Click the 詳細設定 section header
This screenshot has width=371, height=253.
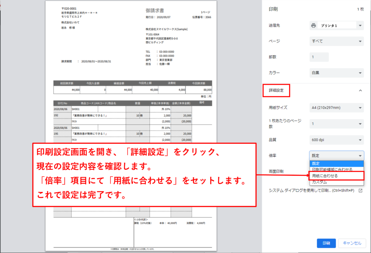[276, 90]
